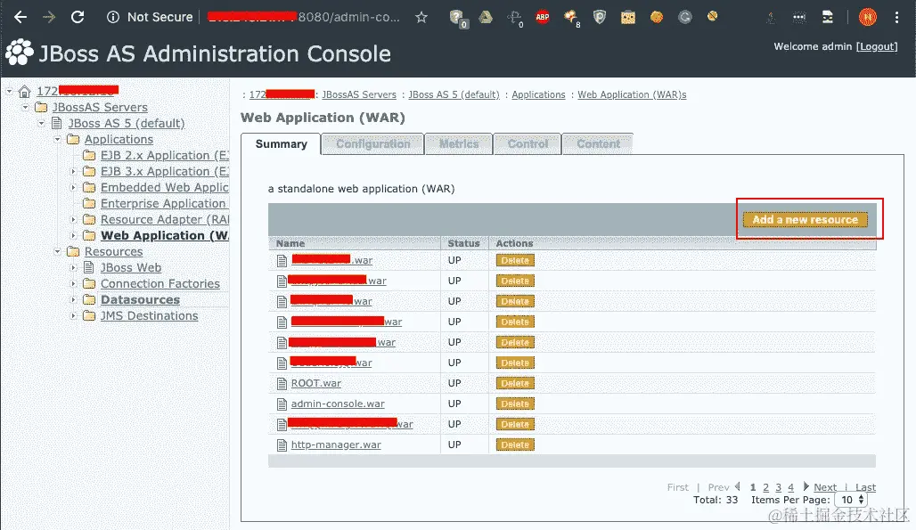
Task: Click the folder icon beside Datasources
Action: pyautogui.click(x=89, y=299)
